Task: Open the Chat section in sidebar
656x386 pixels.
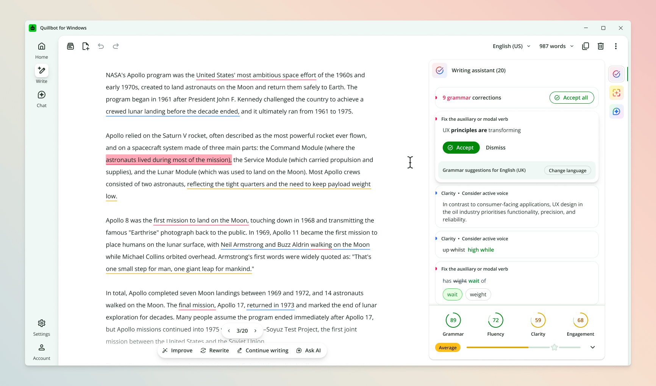Action: coord(42,99)
